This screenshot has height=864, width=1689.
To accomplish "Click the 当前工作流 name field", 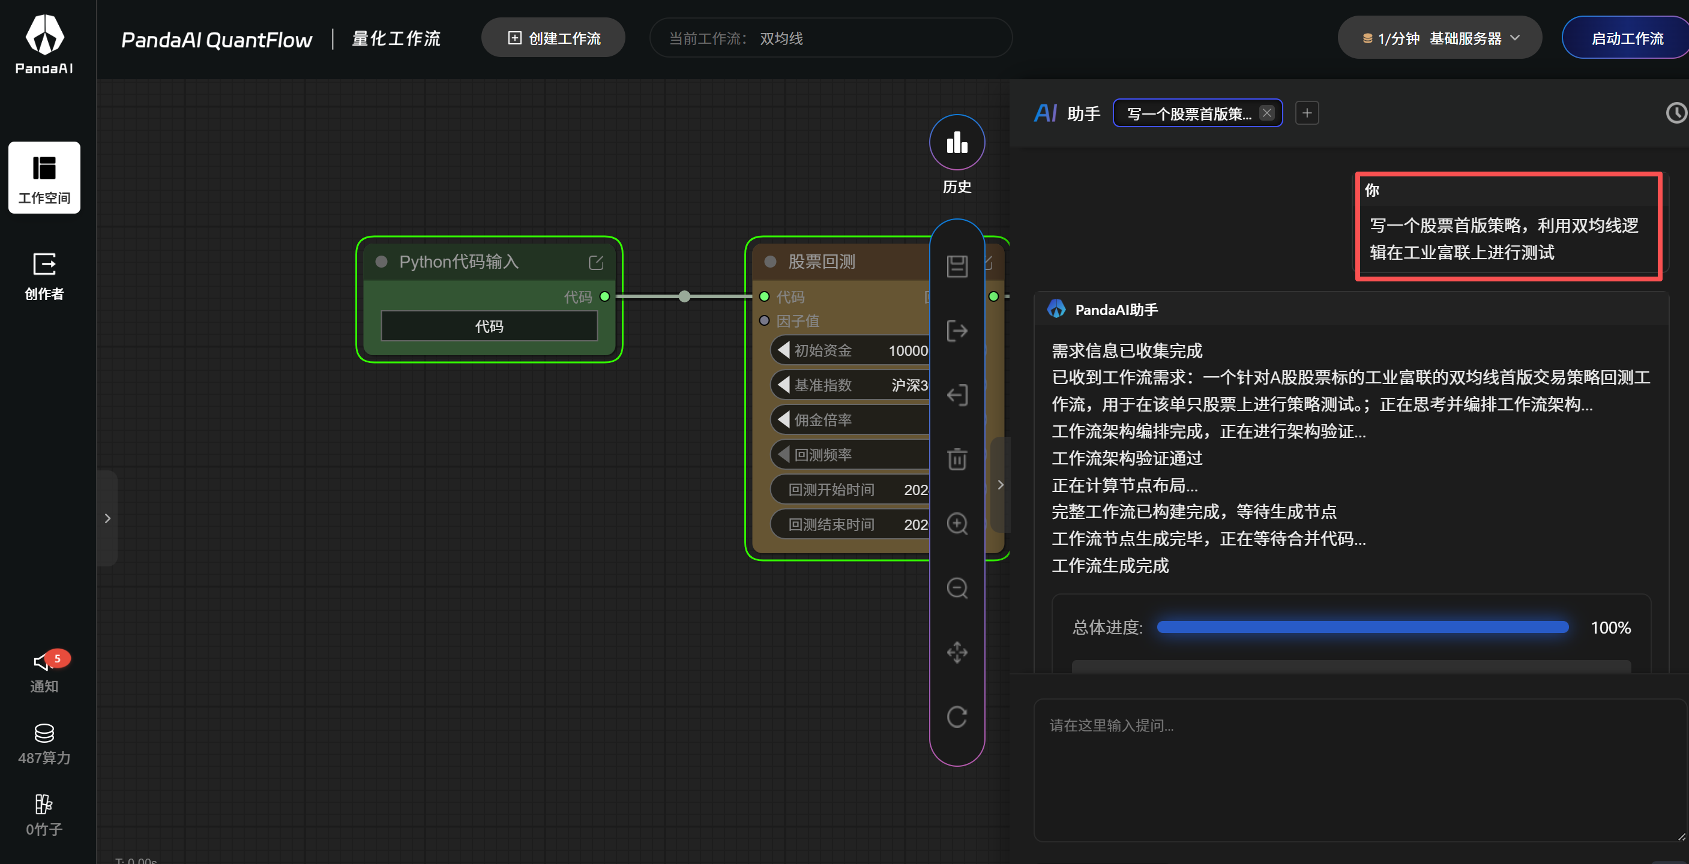I will [830, 38].
